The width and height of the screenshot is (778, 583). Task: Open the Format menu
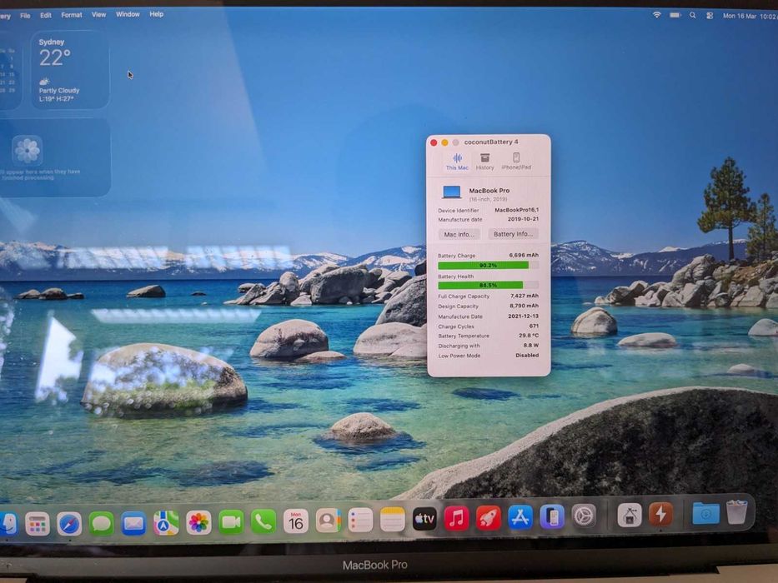tap(72, 15)
